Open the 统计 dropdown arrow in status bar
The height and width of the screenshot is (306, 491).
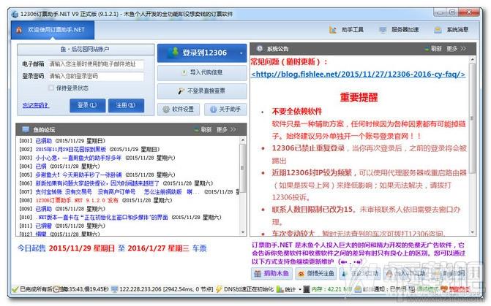tap(300, 289)
